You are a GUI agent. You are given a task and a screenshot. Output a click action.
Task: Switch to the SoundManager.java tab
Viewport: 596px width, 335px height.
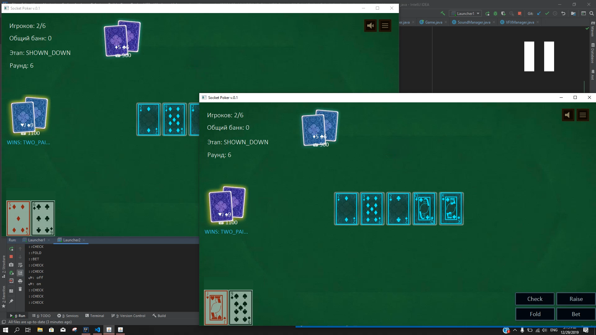(x=474, y=22)
